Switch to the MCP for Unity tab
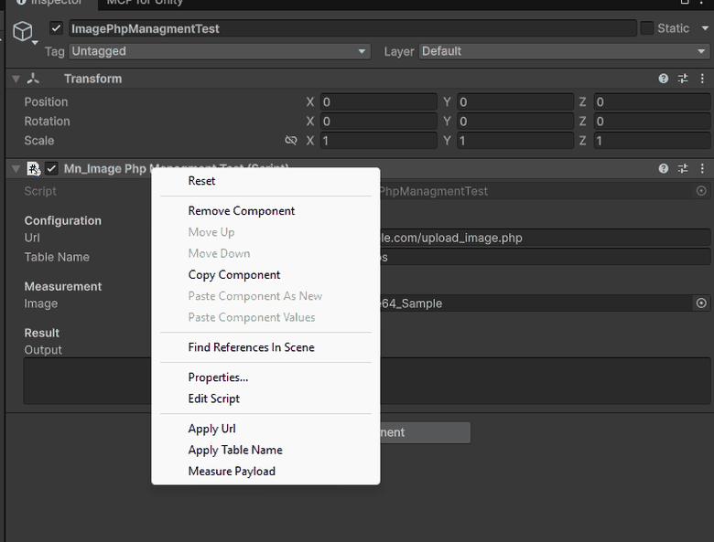Viewport: 714px width, 542px height. 145,3
